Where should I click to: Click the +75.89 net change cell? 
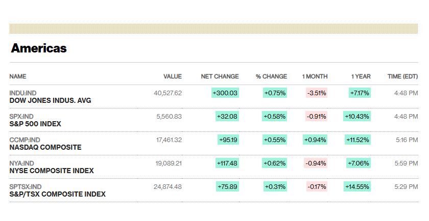227,186
